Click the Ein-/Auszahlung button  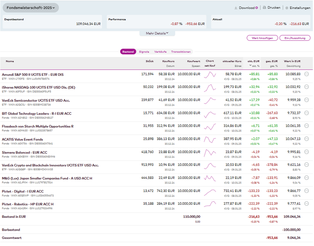(295, 38)
